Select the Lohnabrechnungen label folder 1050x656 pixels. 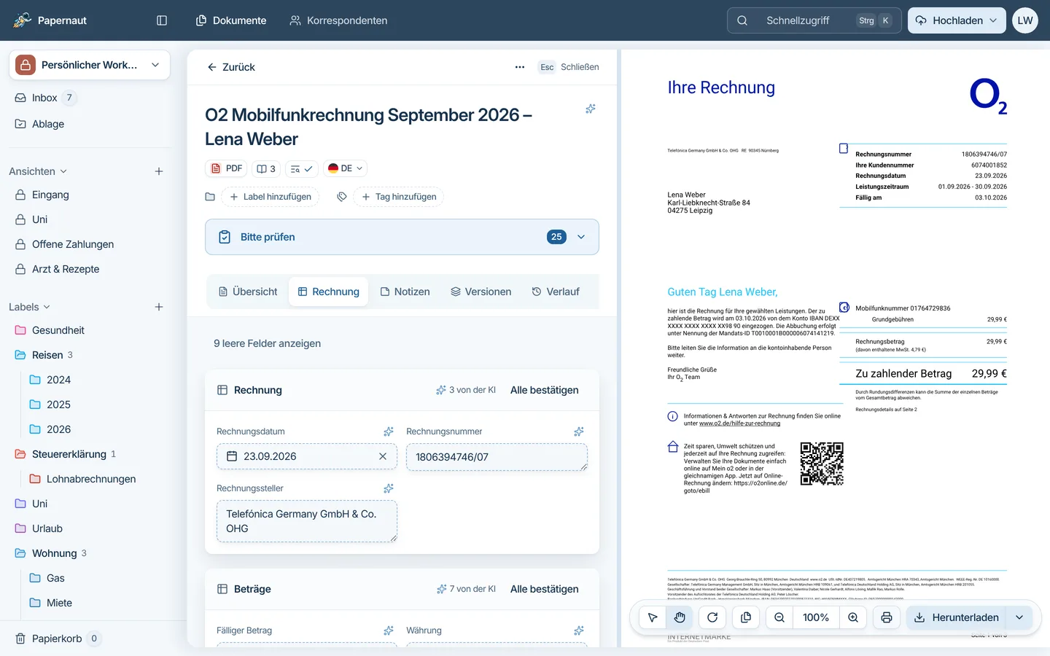(x=91, y=479)
